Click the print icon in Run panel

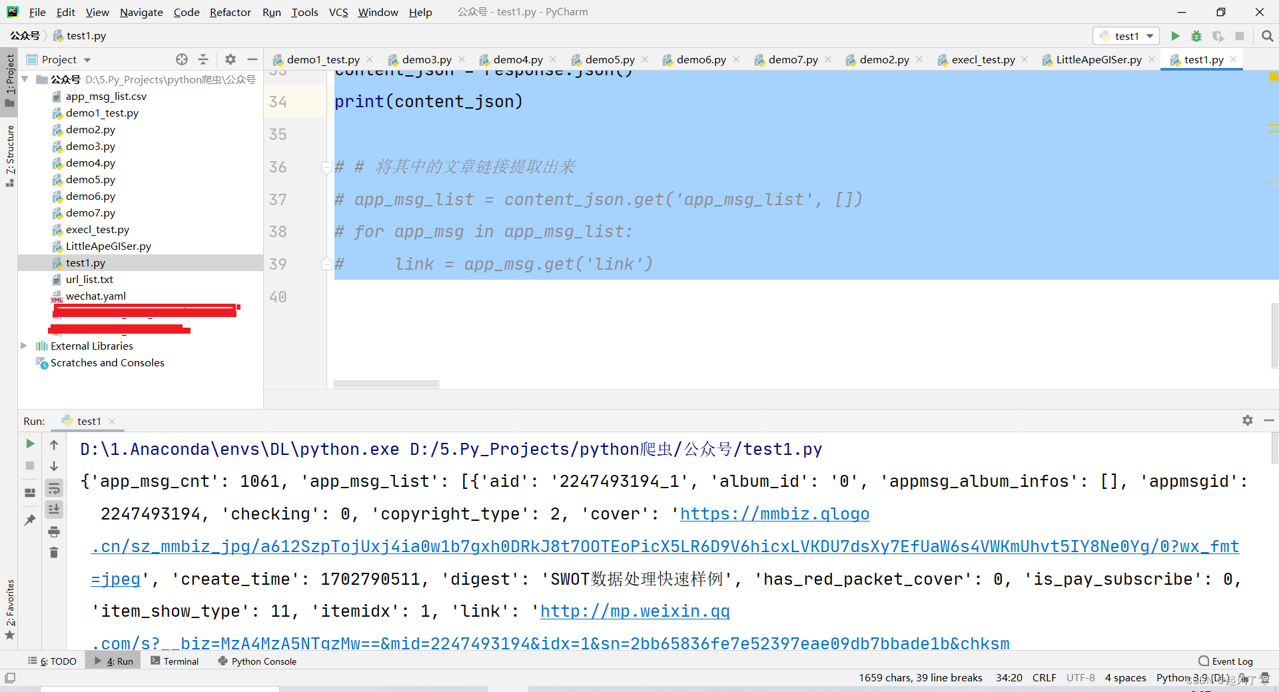tap(54, 531)
